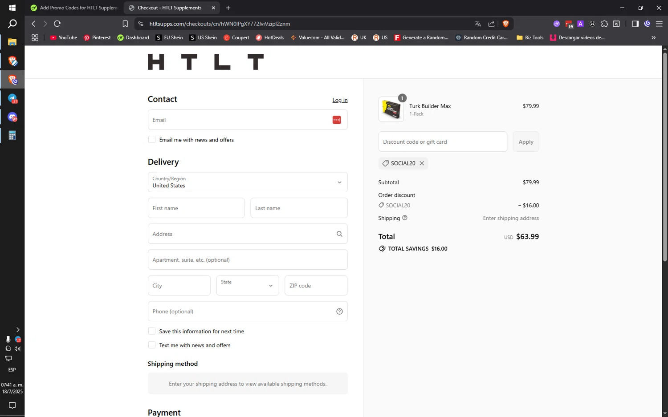Check Save this information for next time

point(152,331)
